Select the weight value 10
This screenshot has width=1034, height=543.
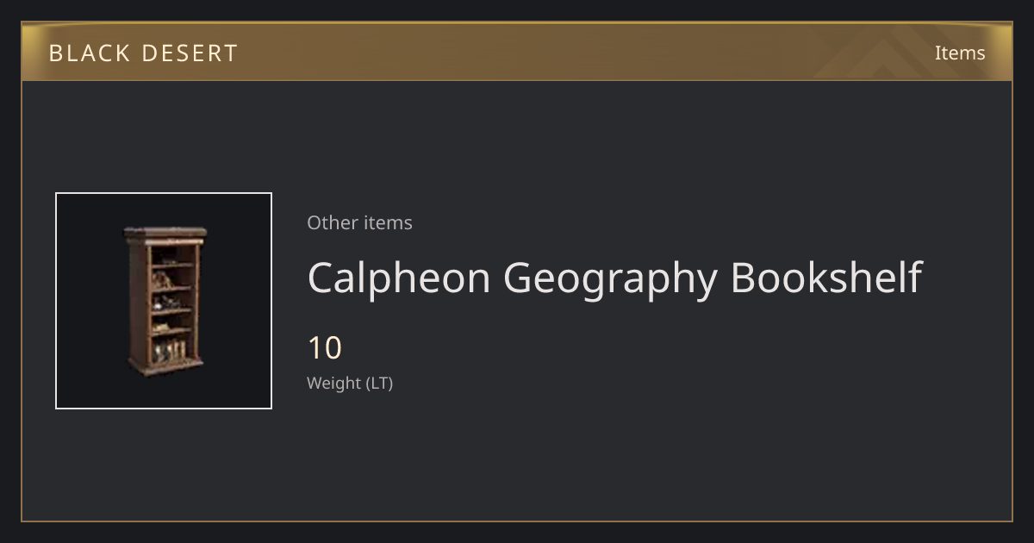click(x=325, y=348)
